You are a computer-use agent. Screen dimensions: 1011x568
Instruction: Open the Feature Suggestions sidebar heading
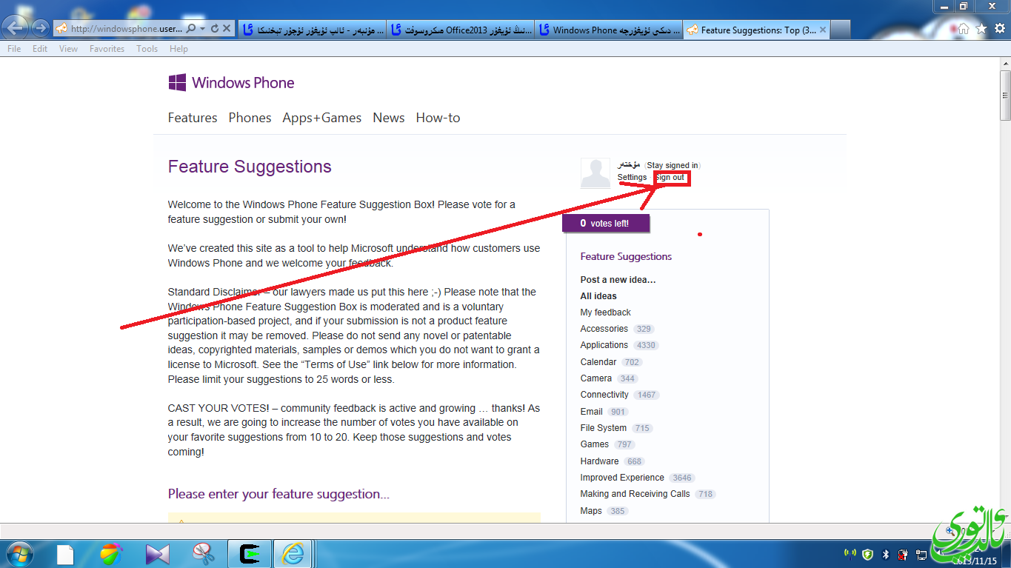point(626,257)
